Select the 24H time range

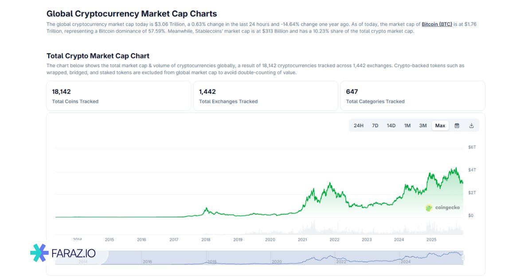pyautogui.click(x=359, y=126)
